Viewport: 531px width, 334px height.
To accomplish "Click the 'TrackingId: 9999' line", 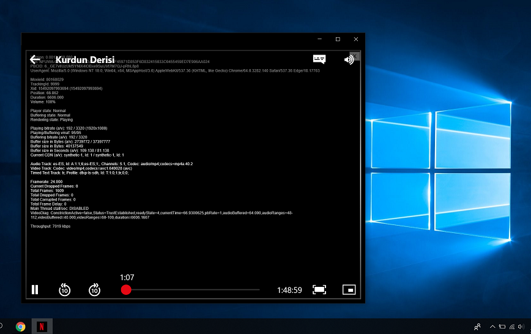I will tap(45, 84).
